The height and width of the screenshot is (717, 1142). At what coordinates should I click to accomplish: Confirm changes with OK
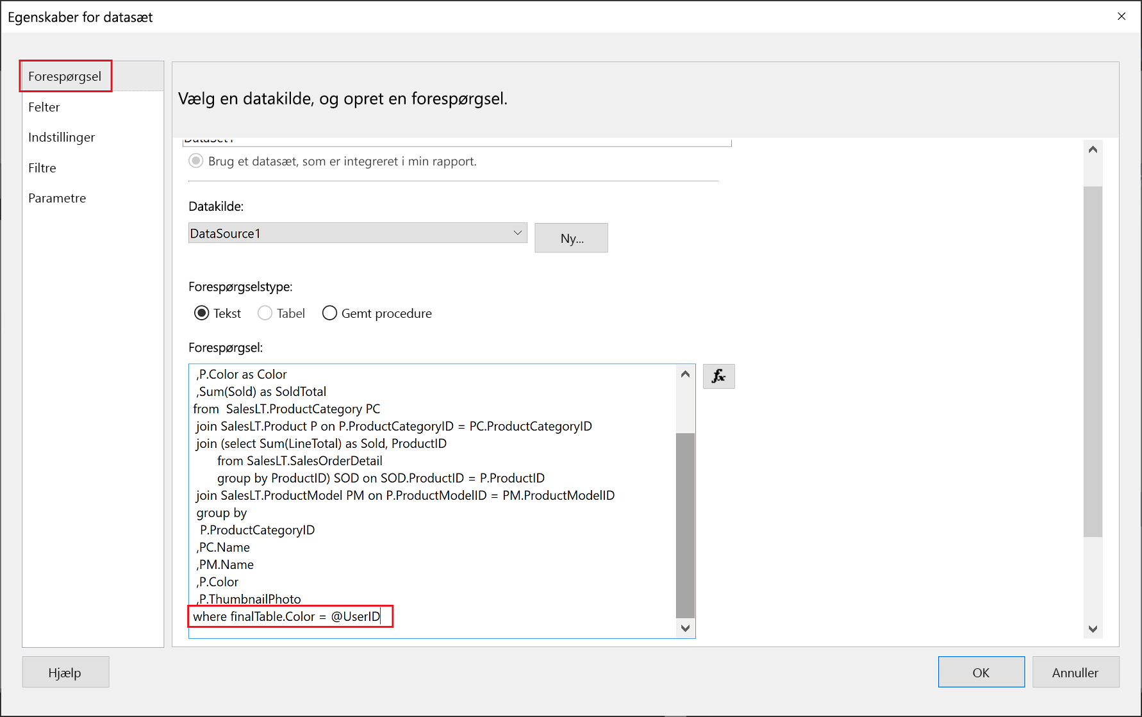tap(981, 672)
